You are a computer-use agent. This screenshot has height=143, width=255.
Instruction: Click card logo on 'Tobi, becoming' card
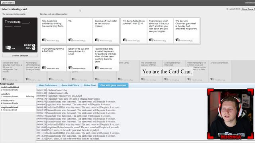[x=44, y=40]
